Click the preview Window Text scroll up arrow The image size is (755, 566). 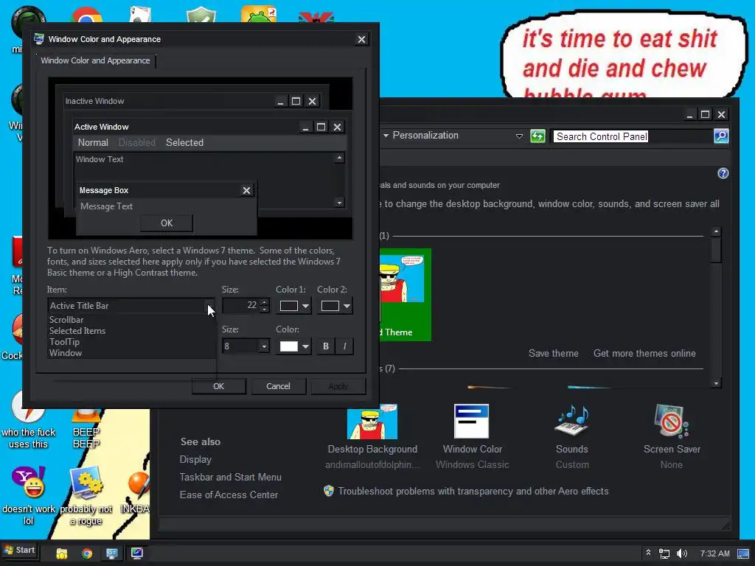pos(339,158)
